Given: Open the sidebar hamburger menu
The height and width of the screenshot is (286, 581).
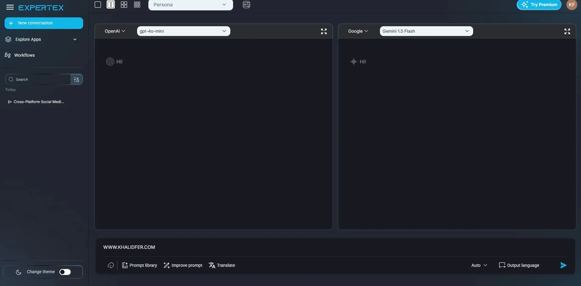Looking at the screenshot, I should (x=10, y=7).
